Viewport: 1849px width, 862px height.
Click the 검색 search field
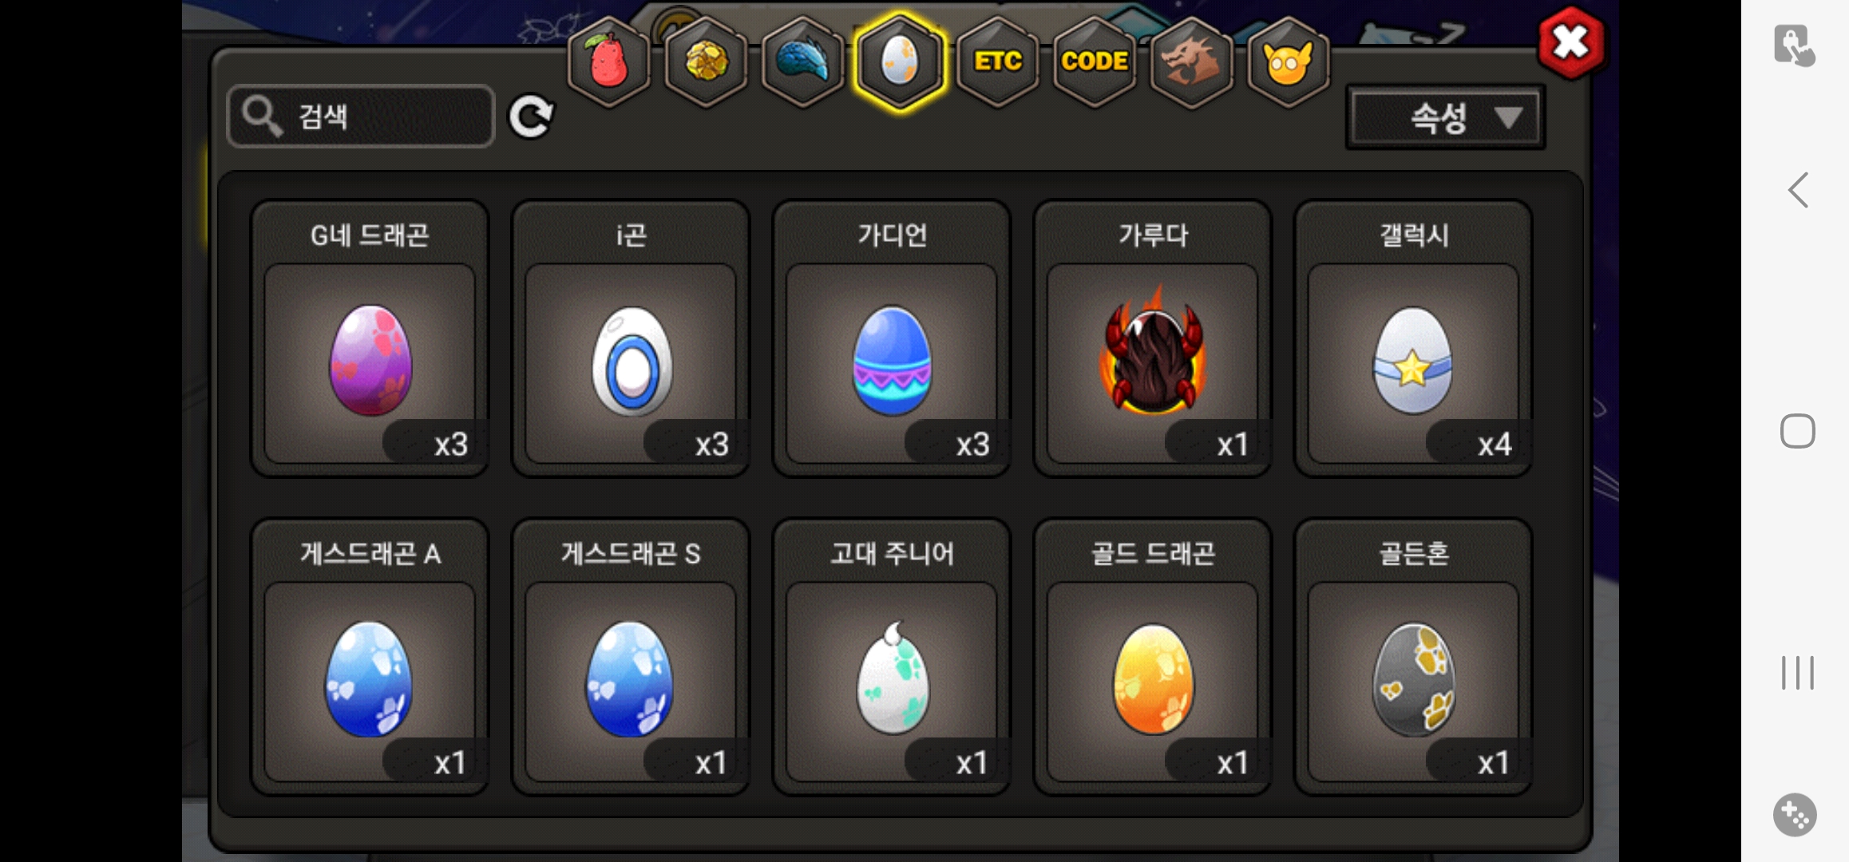tap(361, 117)
